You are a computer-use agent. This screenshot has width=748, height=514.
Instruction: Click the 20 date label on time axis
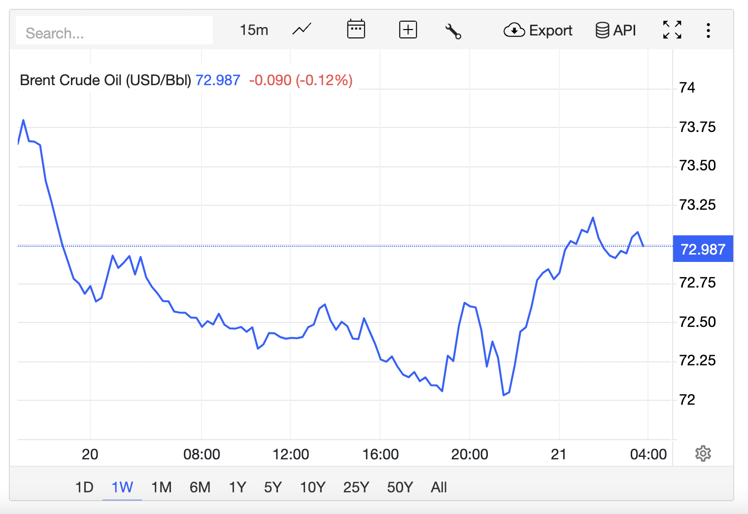coord(90,454)
